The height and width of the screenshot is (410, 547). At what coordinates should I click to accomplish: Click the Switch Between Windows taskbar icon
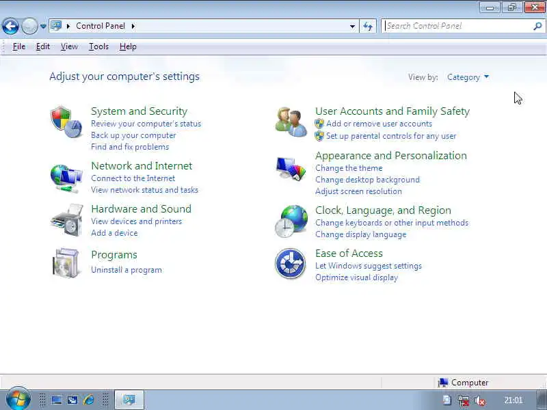coord(72,400)
